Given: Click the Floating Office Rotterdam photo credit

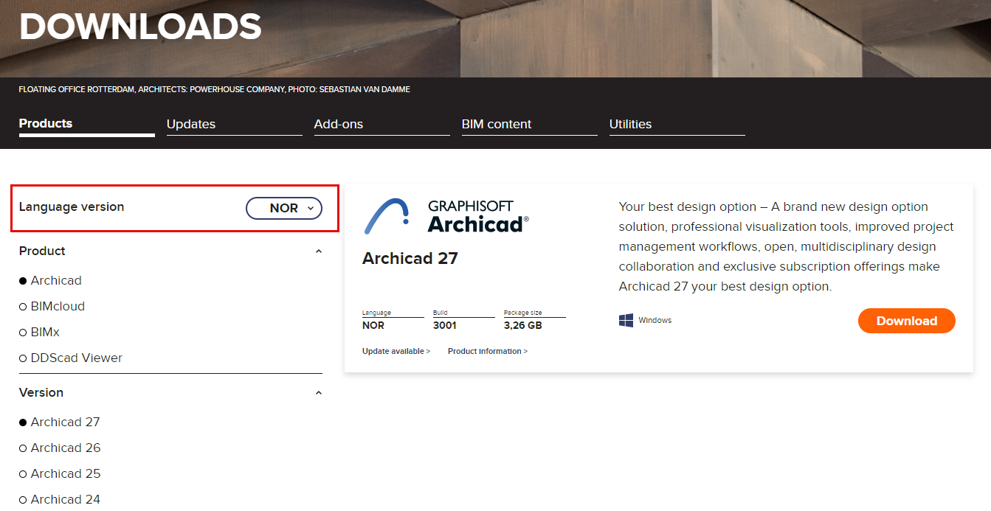Looking at the screenshot, I should point(215,89).
